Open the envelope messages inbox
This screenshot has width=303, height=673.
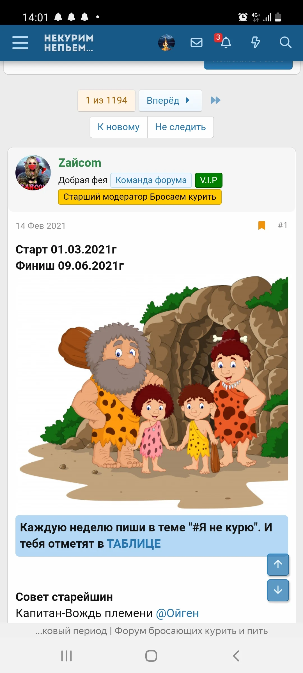[x=196, y=43]
